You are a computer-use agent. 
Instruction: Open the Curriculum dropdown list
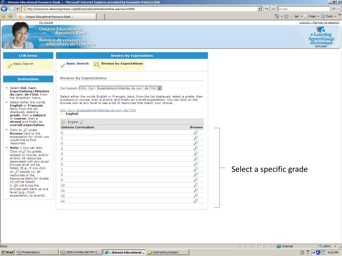159,88
